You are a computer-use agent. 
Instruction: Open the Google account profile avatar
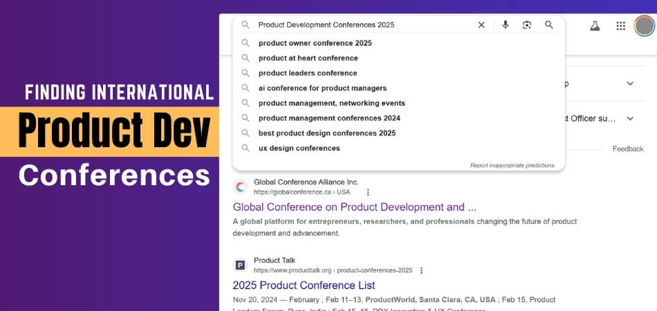coord(645,26)
